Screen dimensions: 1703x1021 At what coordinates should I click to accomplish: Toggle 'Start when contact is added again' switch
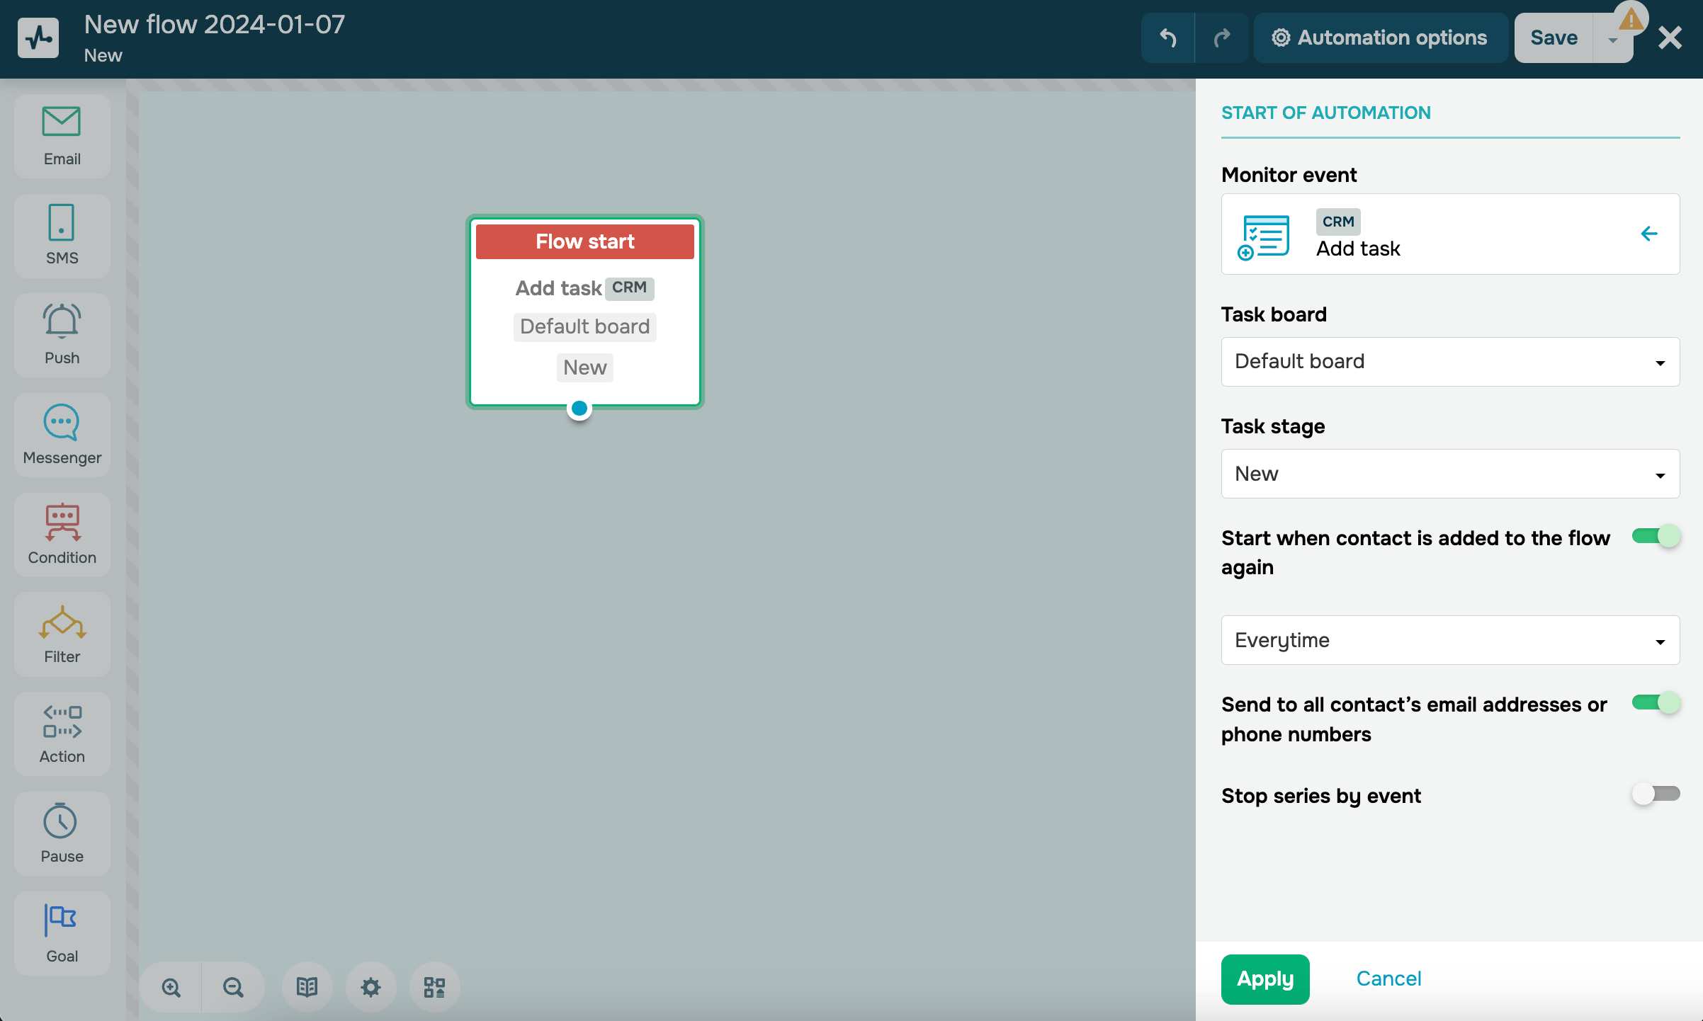(1656, 536)
